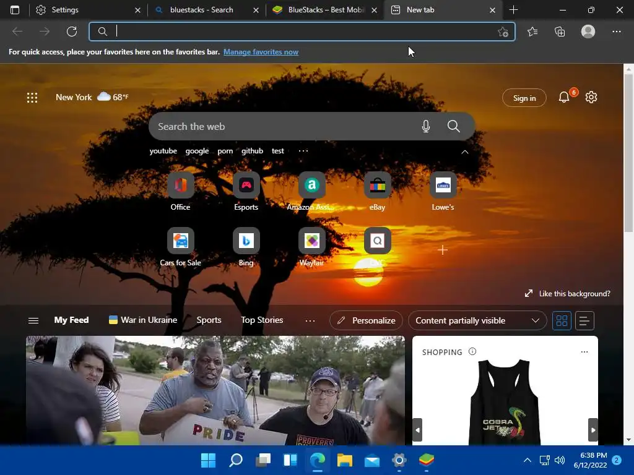This screenshot has width=634, height=475.
Task: Close the New tab tab
Action: point(492,10)
